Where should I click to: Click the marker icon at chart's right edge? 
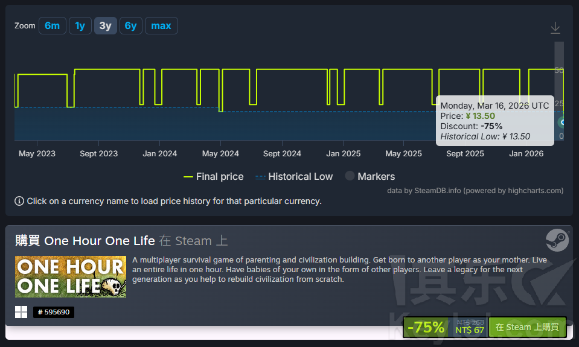click(x=561, y=122)
